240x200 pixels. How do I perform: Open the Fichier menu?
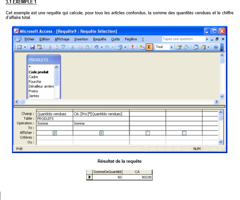click(29, 39)
